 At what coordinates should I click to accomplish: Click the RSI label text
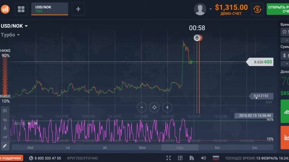pyautogui.click(x=17, y=123)
